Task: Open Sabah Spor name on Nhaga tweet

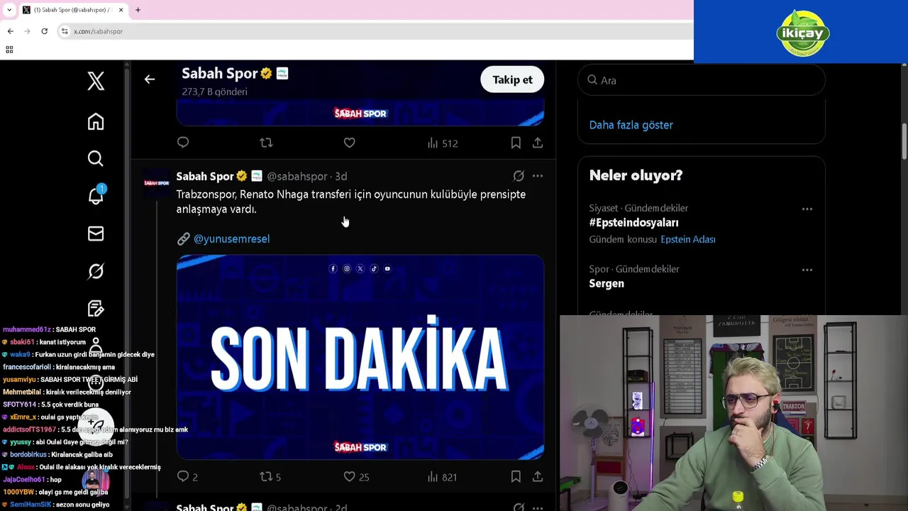Action: [x=204, y=176]
